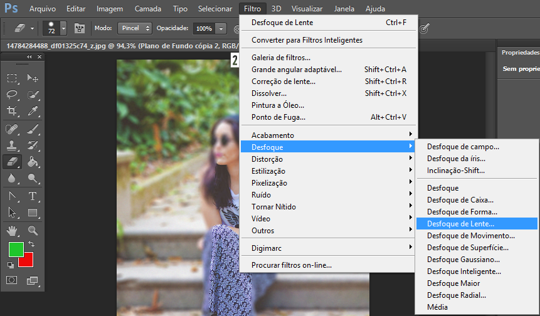Select the Hand tool
The width and height of the screenshot is (540, 316).
coord(12,231)
